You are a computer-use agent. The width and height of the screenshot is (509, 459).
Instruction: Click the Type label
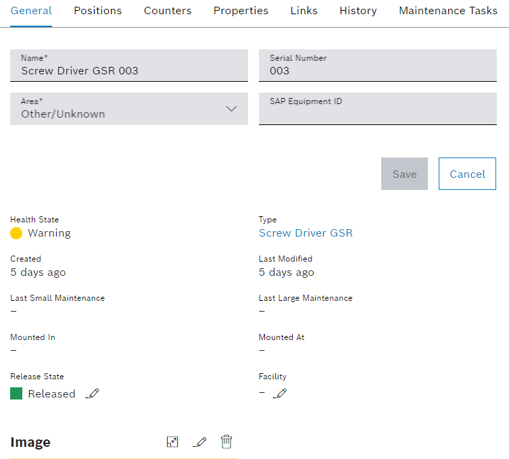coord(268,220)
